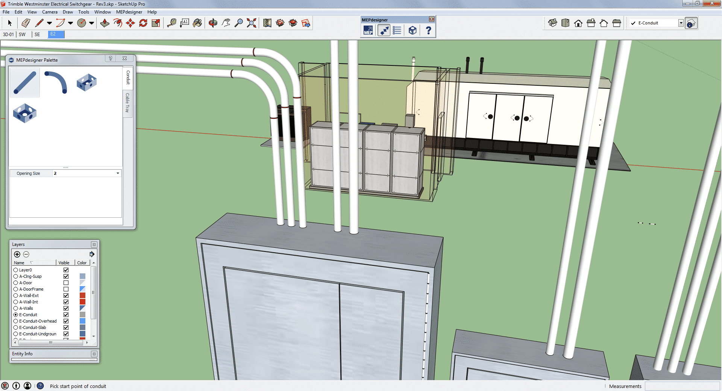This screenshot has height=391, width=722.
Task: Show the A-Door layer
Action: pos(66,283)
